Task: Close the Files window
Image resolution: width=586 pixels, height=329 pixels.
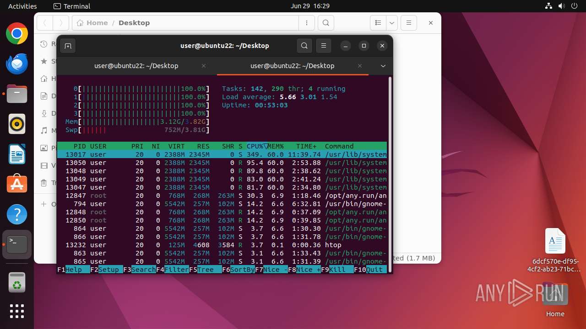Action: [431, 23]
